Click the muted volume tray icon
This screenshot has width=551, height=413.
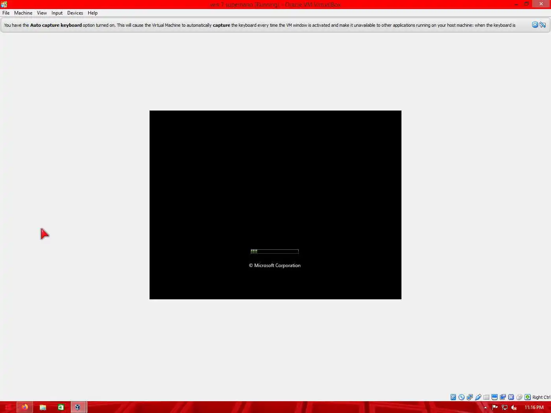click(514, 407)
